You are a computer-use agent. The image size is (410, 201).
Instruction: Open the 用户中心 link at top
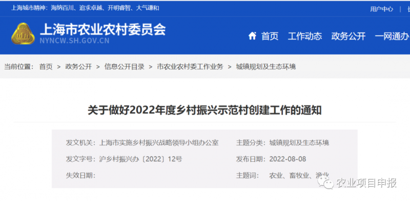coord(381,9)
